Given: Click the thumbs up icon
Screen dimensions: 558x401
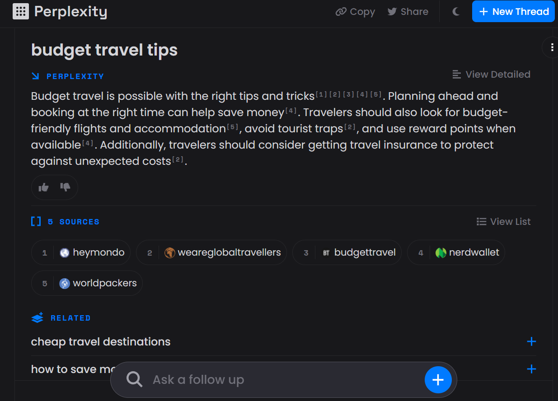Looking at the screenshot, I should [x=44, y=187].
